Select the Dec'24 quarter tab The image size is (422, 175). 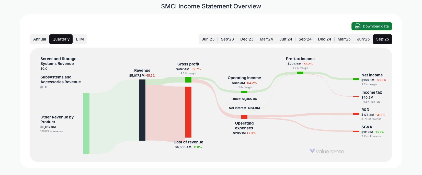(x=324, y=39)
